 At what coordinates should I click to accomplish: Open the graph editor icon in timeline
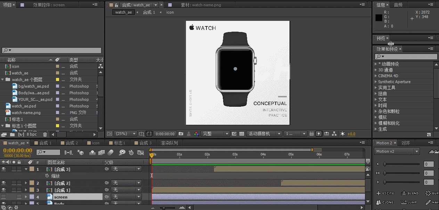click(x=140, y=152)
